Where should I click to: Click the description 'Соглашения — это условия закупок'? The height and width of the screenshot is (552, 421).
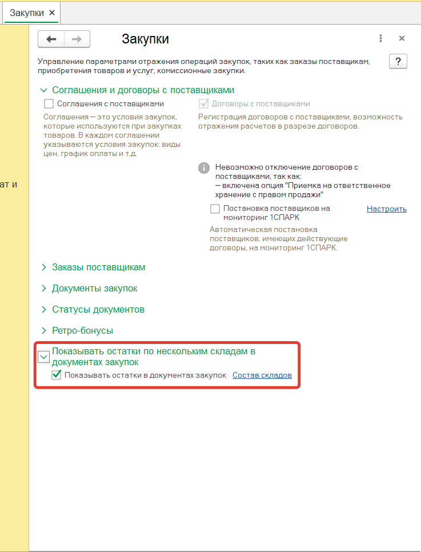point(113,135)
